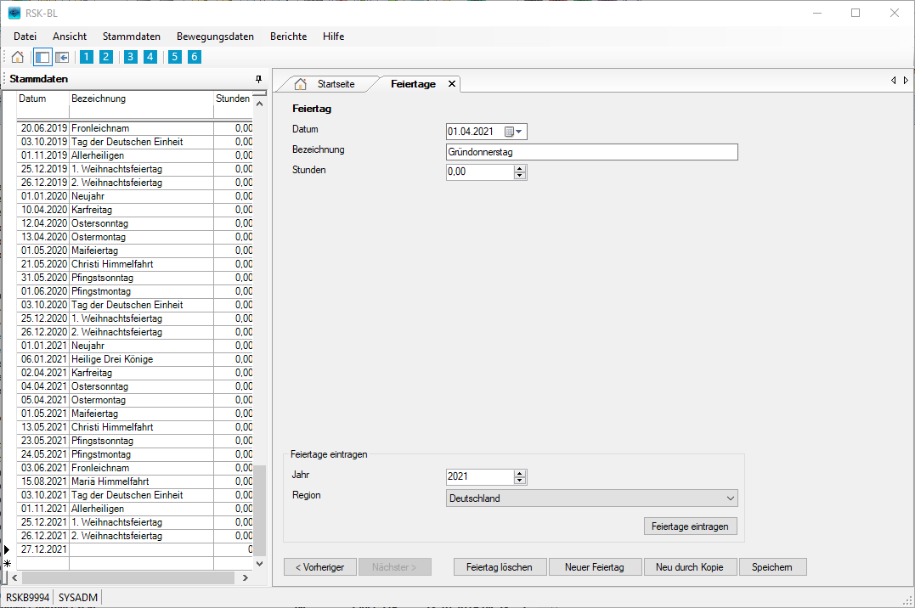
Task: Click toolbar number 3 button
Action: pos(131,57)
